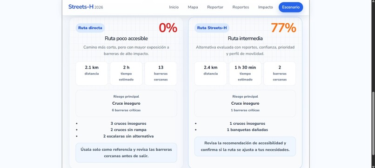Click the Ruta directa badge
Screen dimensions: 375x168
[x=90, y=28]
